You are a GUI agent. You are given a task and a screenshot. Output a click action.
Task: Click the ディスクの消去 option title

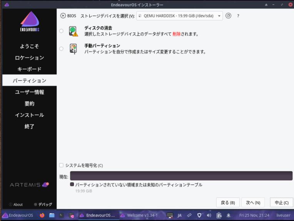click(x=98, y=28)
